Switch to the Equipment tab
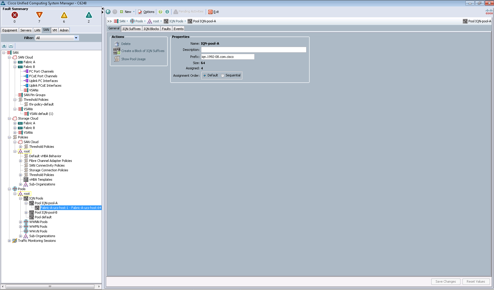 [10, 30]
